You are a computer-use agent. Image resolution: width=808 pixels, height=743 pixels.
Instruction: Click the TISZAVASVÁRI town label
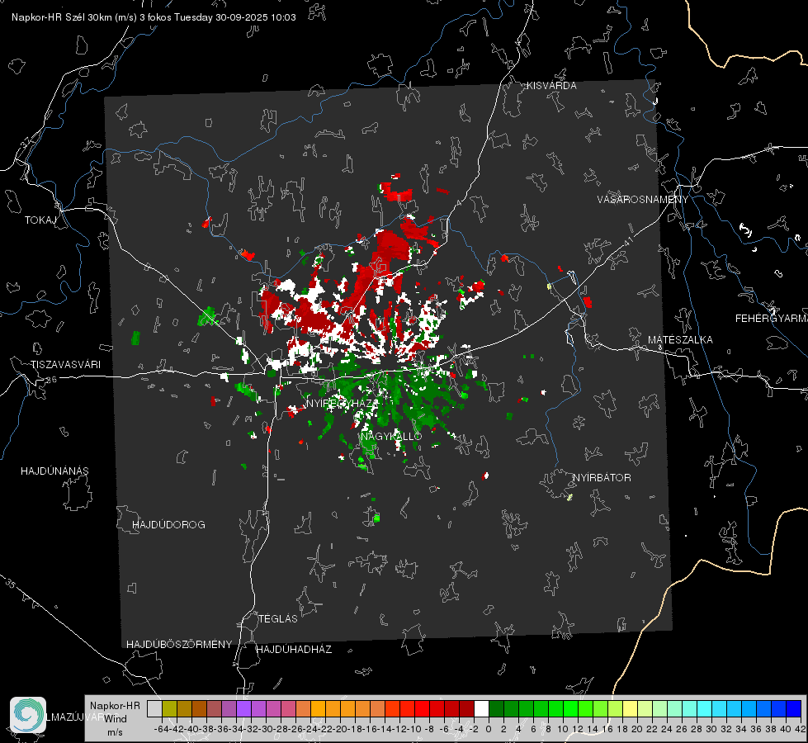[65, 365]
